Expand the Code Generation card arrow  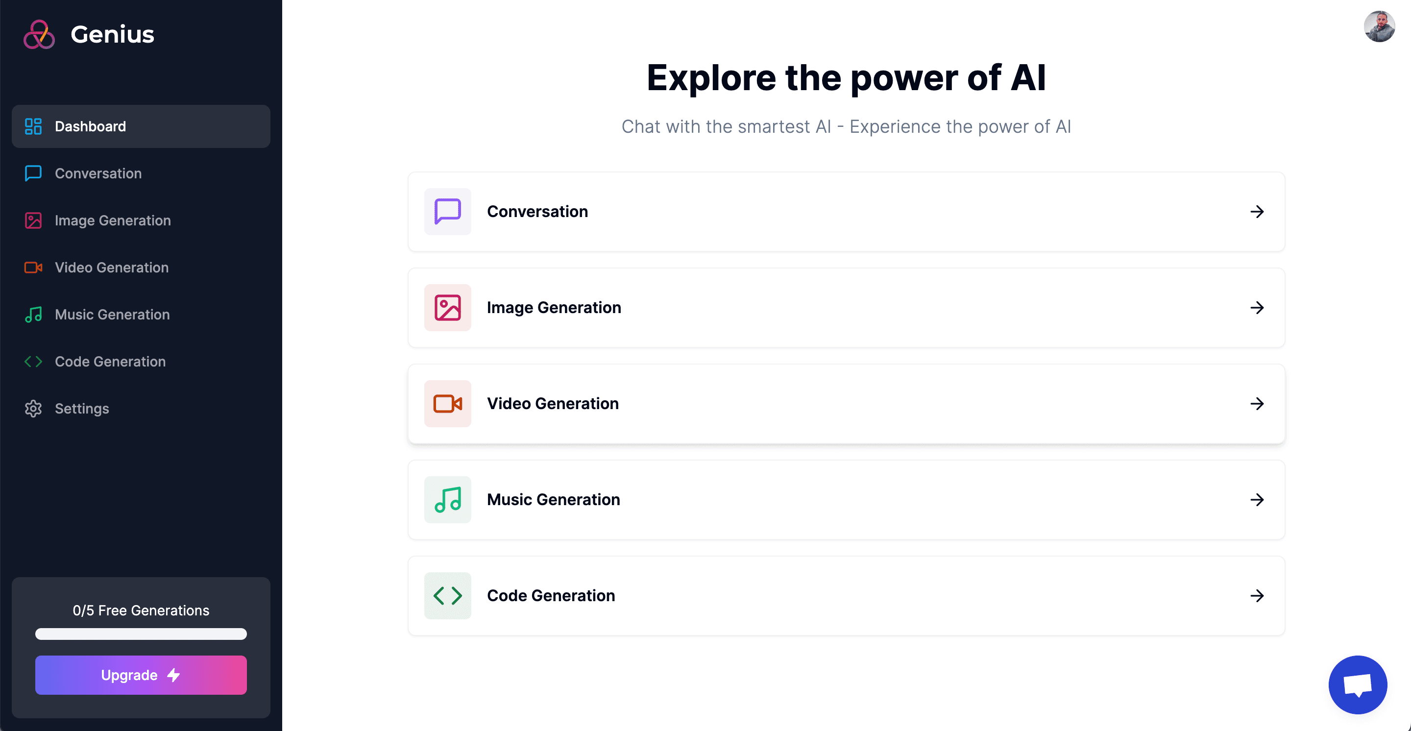[x=1258, y=596]
